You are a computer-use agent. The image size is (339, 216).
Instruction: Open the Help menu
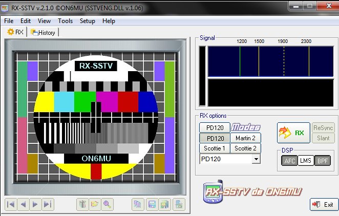[109, 21]
